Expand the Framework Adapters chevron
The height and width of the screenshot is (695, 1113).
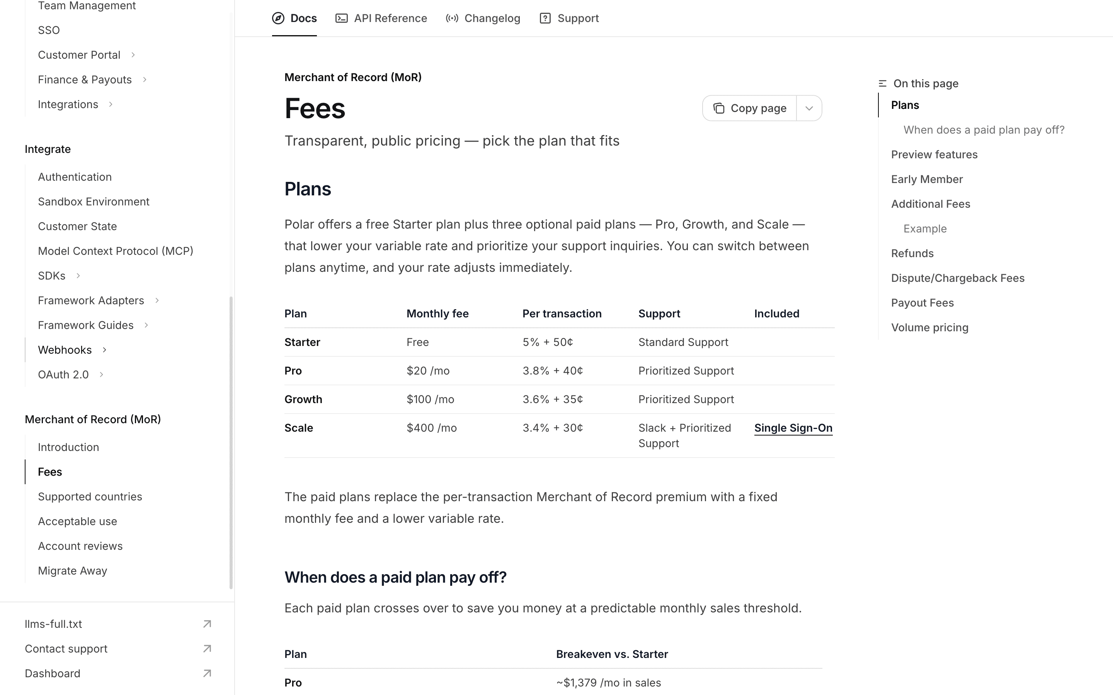pos(157,301)
